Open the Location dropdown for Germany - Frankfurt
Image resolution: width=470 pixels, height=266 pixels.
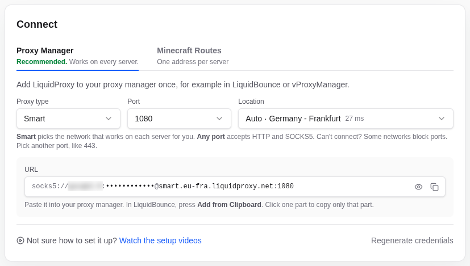click(x=346, y=119)
